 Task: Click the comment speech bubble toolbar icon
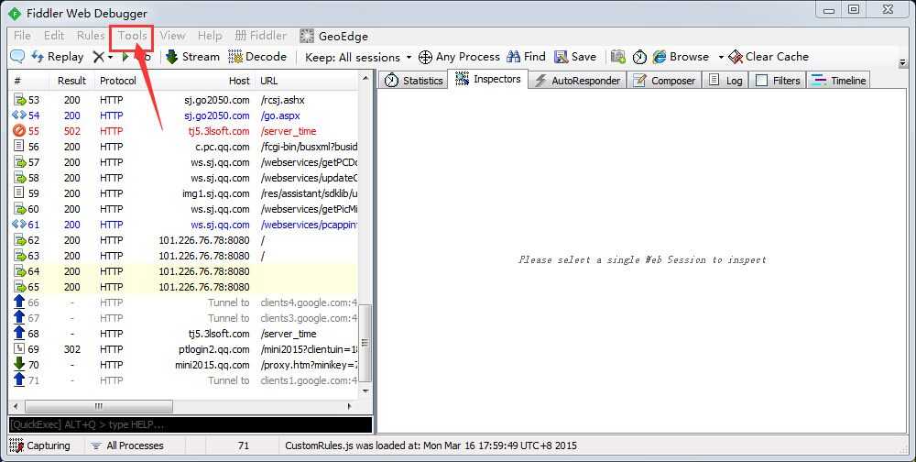pyautogui.click(x=17, y=57)
